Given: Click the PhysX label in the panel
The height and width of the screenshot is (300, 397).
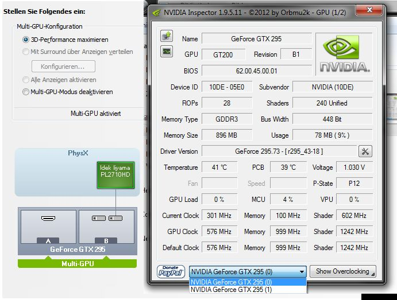Looking at the screenshot, I should point(78,153).
